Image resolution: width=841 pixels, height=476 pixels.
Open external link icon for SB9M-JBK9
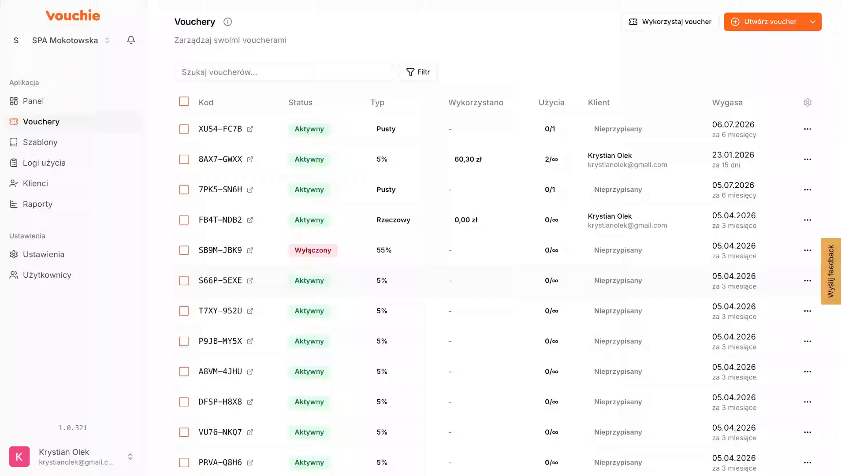tap(250, 250)
